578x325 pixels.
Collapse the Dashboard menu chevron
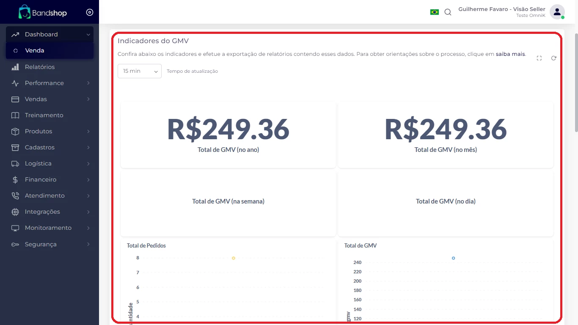click(x=88, y=35)
